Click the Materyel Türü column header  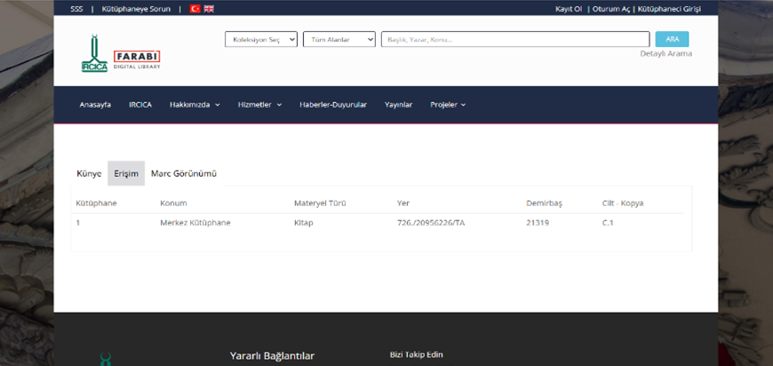click(321, 203)
